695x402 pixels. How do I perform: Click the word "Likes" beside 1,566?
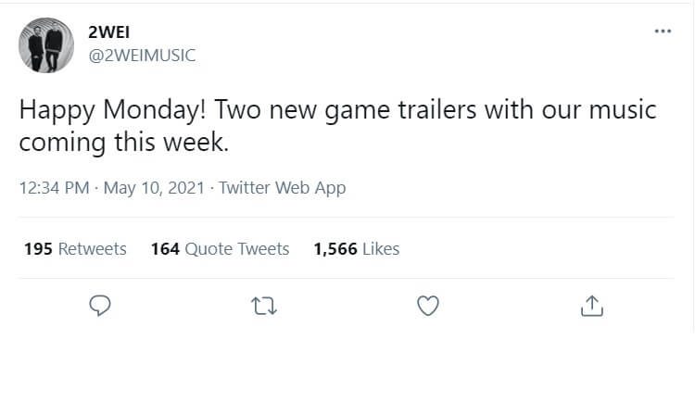click(x=380, y=248)
